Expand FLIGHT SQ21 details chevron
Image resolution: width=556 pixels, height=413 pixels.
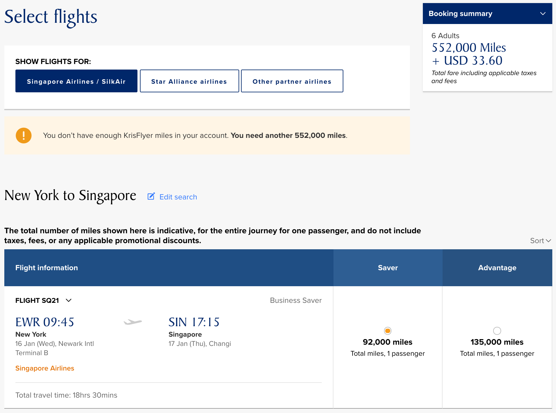(x=69, y=300)
